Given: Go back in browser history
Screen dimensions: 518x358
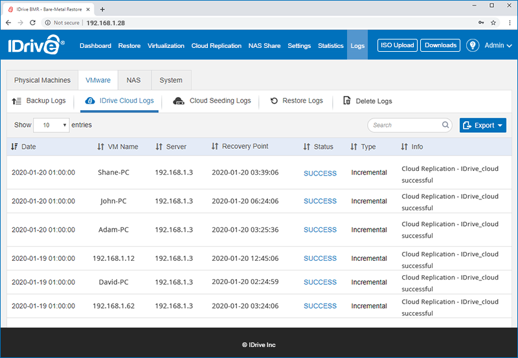Looking at the screenshot, I should coord(8,23).
